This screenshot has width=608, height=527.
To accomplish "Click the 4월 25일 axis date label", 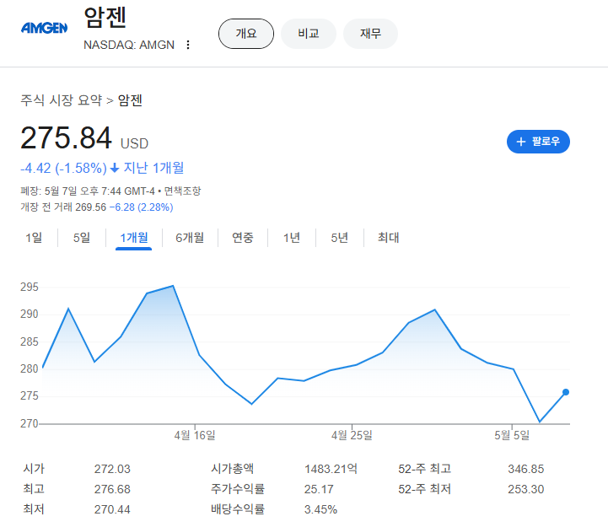I will 352,435.
